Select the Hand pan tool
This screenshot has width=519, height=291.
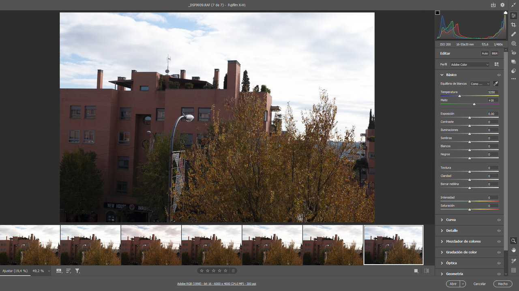tap(513, 250)
